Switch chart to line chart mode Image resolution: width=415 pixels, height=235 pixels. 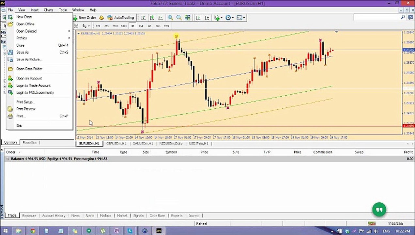click(x=161, y=18)
